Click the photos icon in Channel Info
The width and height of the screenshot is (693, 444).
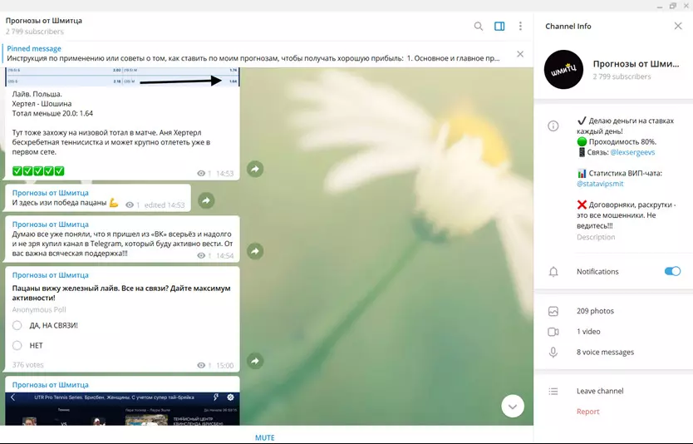pos(553,311)
